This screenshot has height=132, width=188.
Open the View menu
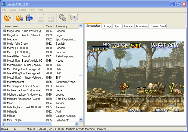pyautogui.click(x=32, y=10)
